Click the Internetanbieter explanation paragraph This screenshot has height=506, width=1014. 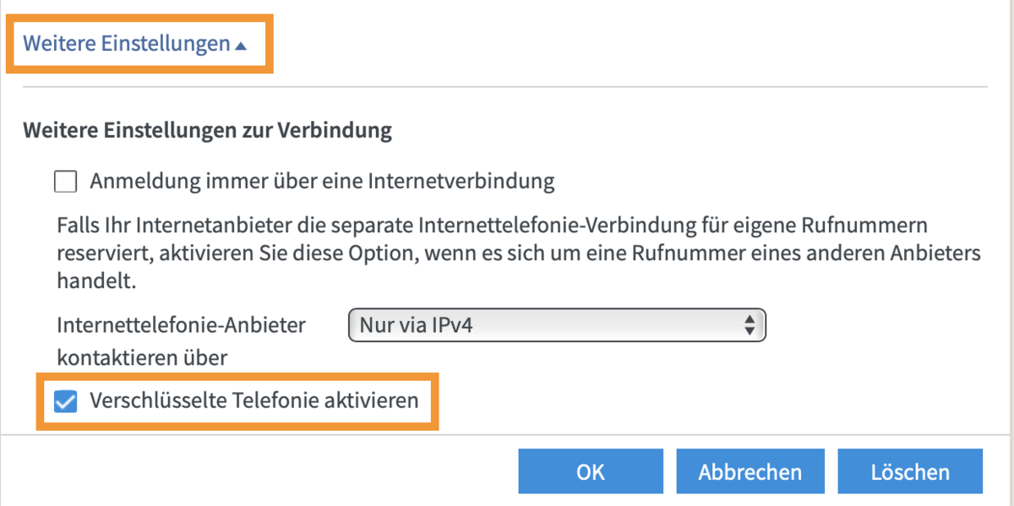click(x=507, y=253)
